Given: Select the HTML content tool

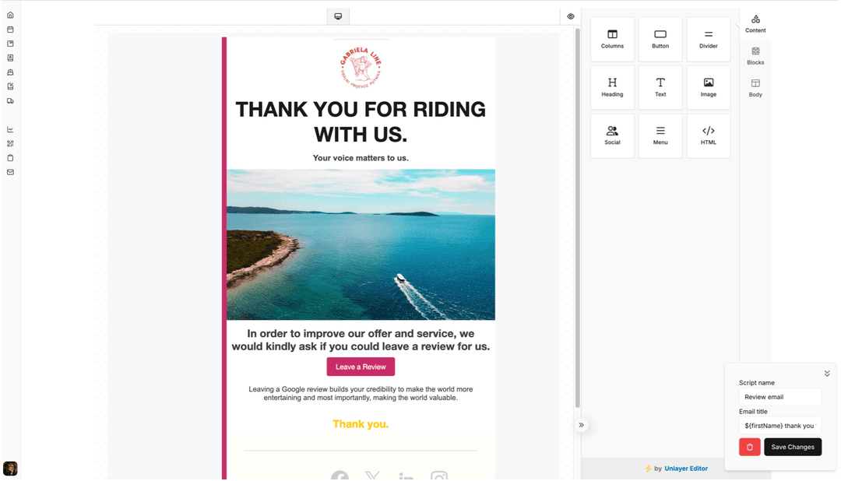Looking at the screenshot, I should tap(708, 135).
